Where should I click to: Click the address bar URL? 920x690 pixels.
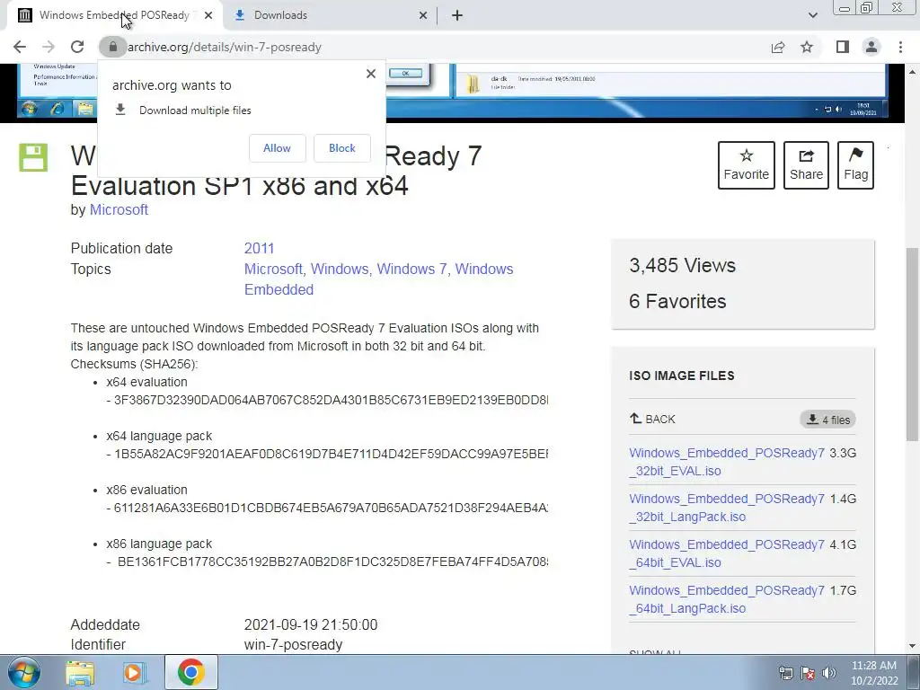tap(224, 47)
